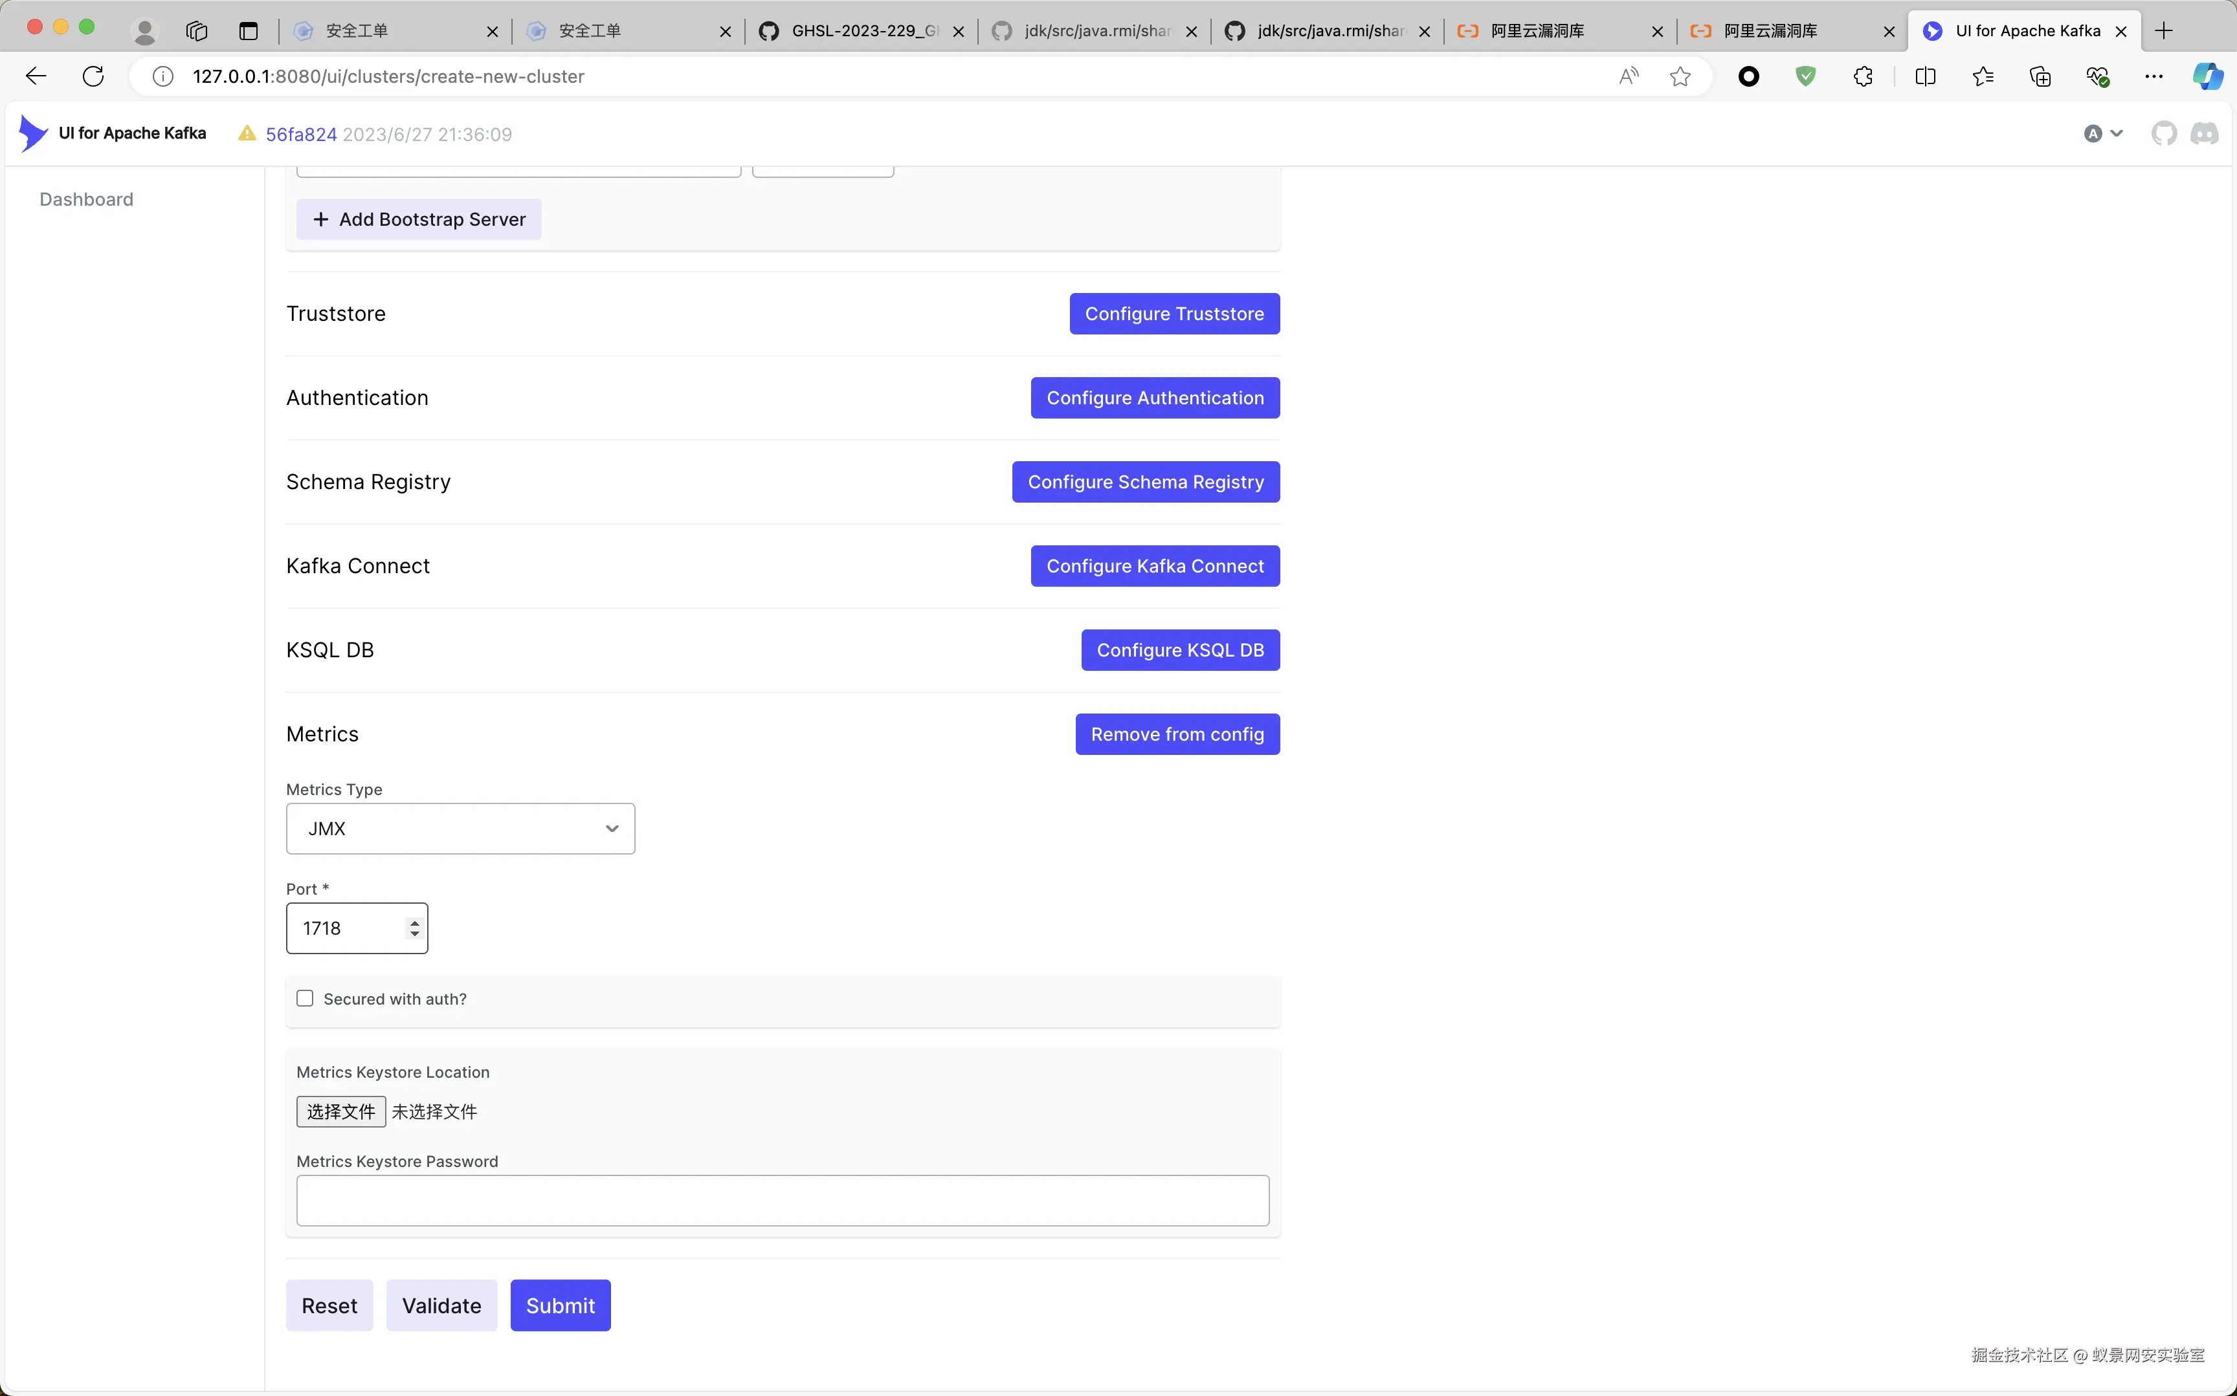Open the theme selector dropdown in header
Screen dimensions: 2237x1396
tap(2103, 134)
